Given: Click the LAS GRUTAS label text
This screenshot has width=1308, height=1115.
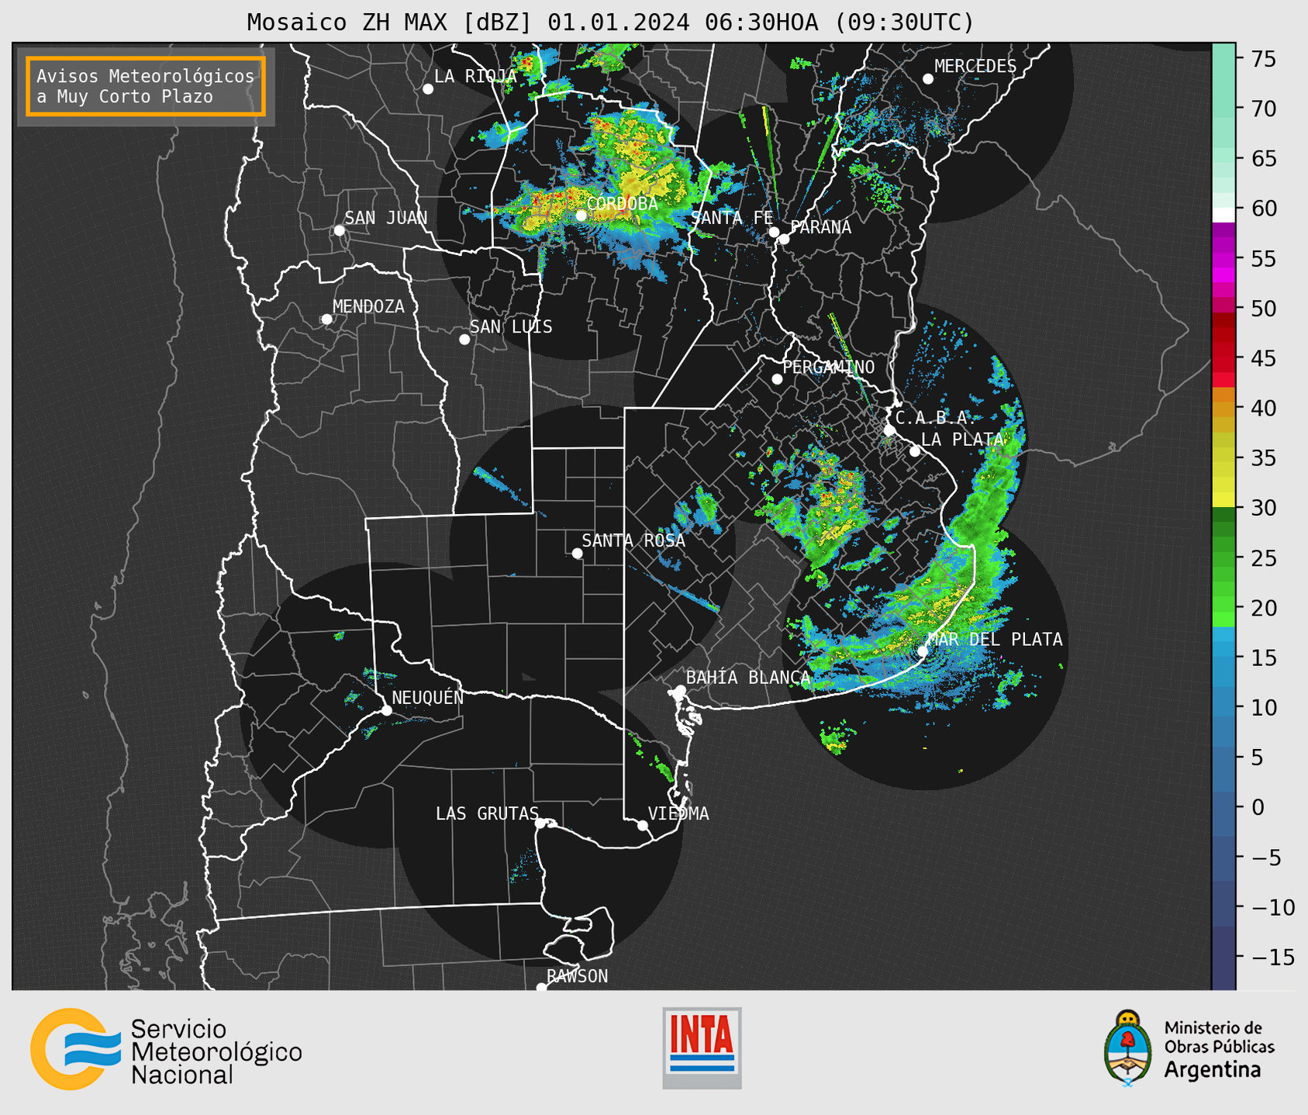Looking at the screenshot, I should coord(487,813).
